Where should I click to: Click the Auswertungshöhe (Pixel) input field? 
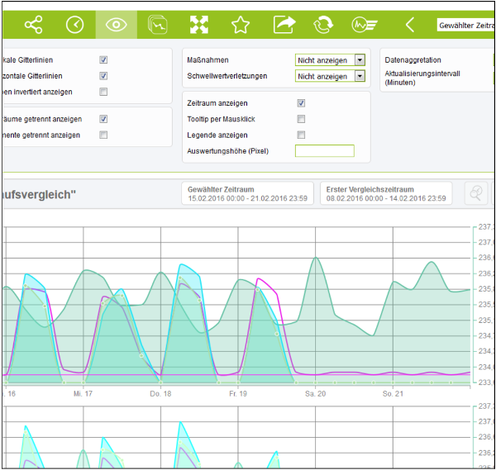click(324, 151)
